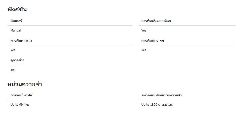Click the Yes value under การพิมพ์สำเนา
The image size is (236, 115).
coord(13,50)
